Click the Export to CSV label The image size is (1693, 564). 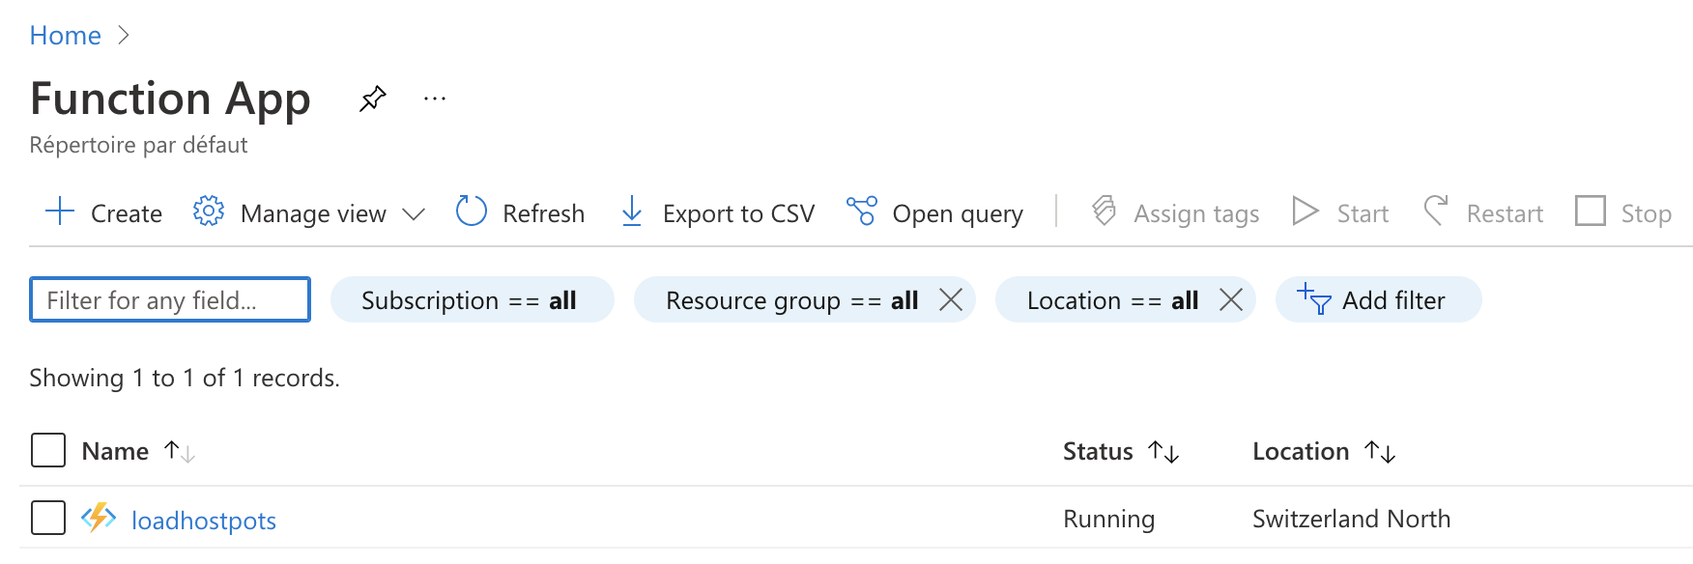(x=739, y=213)
